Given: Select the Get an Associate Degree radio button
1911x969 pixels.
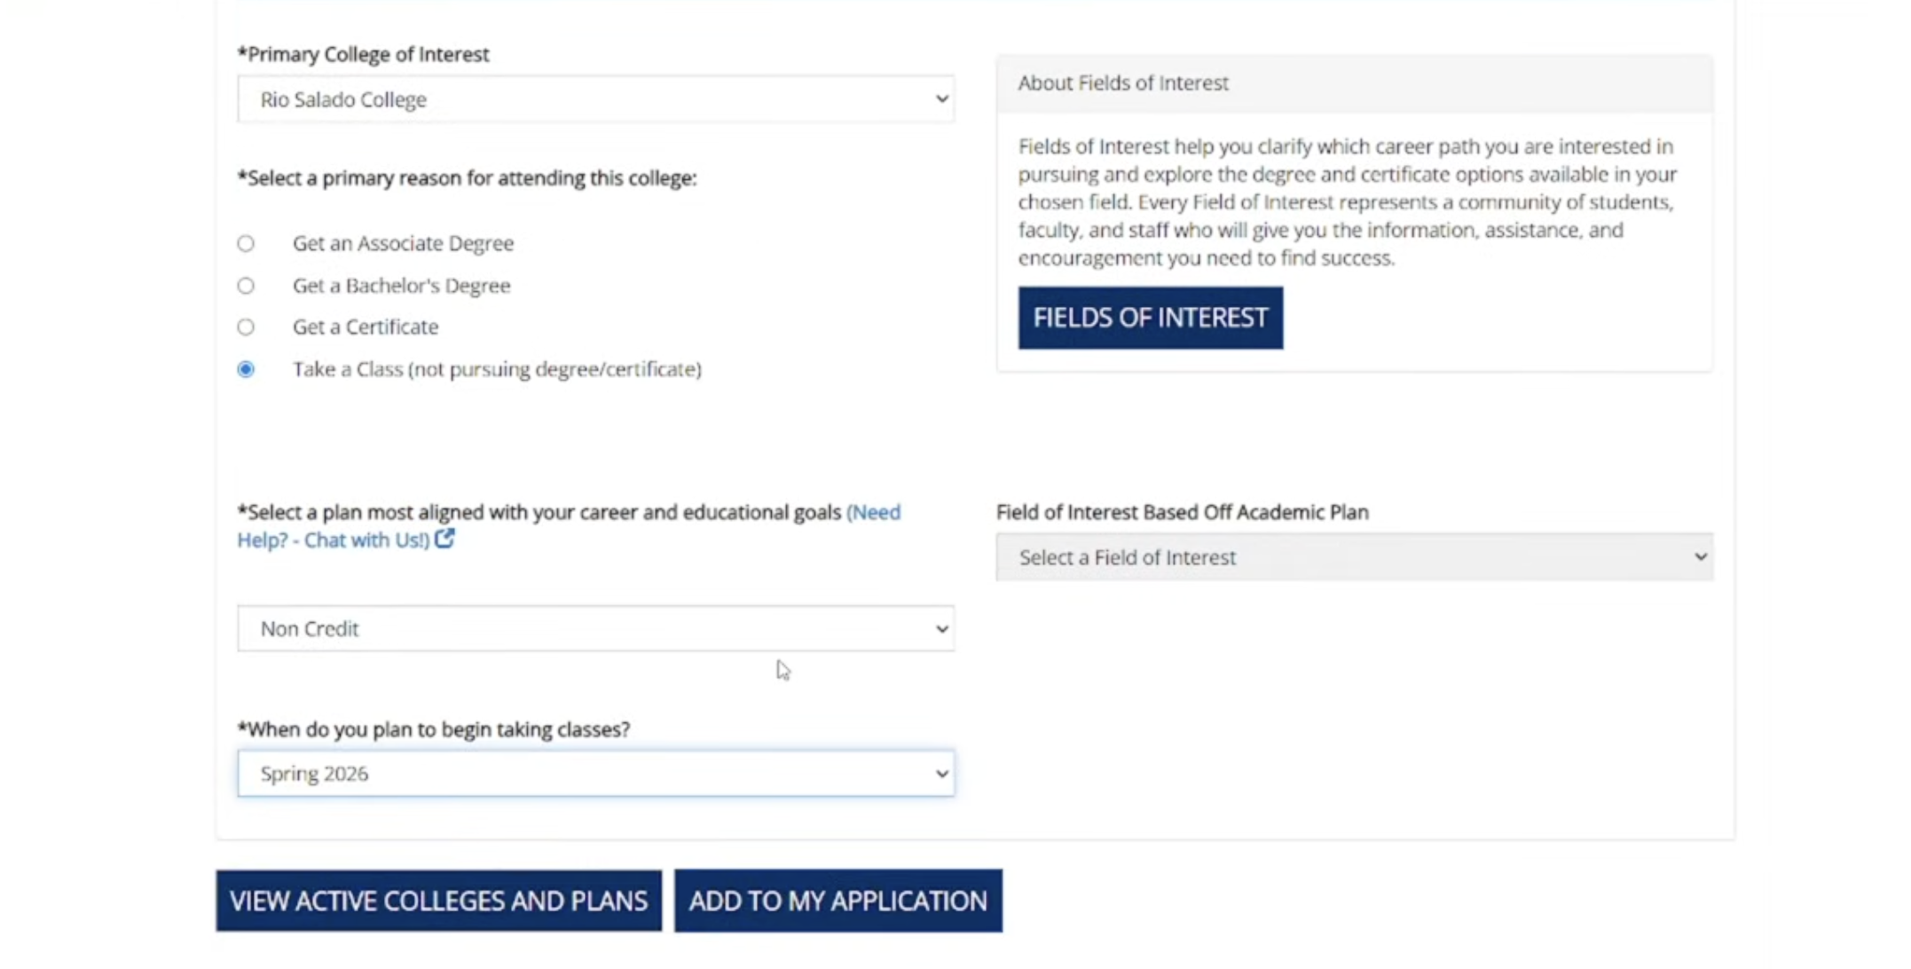Looking at the screenshot, I should tap(246, 243).
